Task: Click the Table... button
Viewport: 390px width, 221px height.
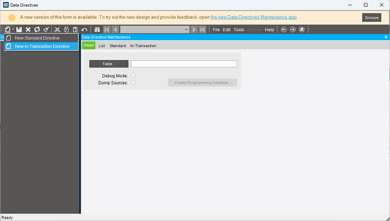Action: [x=109, y=64]
